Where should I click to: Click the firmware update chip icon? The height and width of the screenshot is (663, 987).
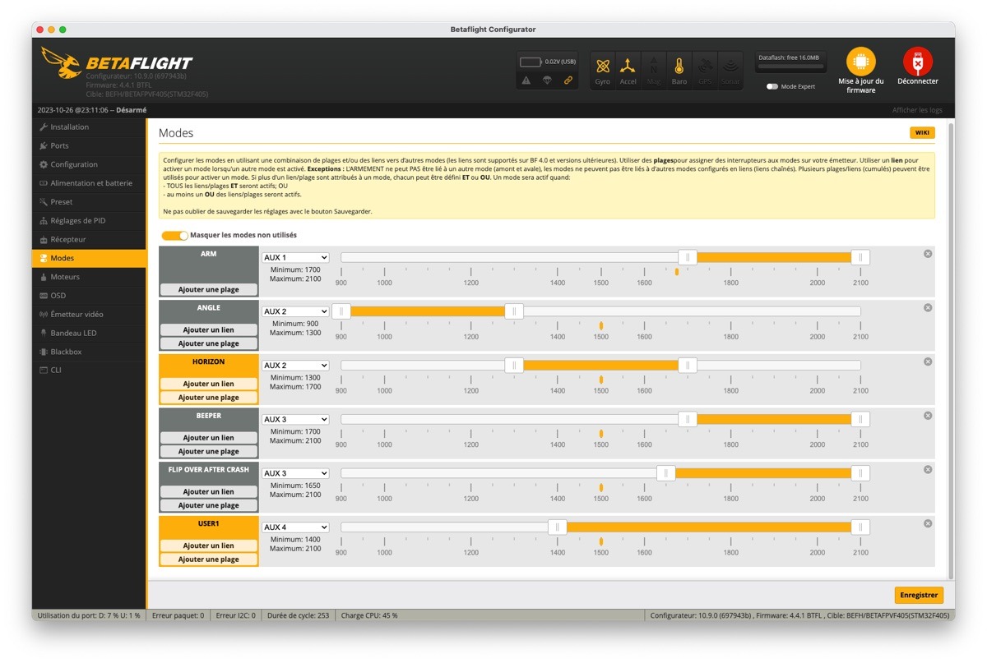click(861, 62)
